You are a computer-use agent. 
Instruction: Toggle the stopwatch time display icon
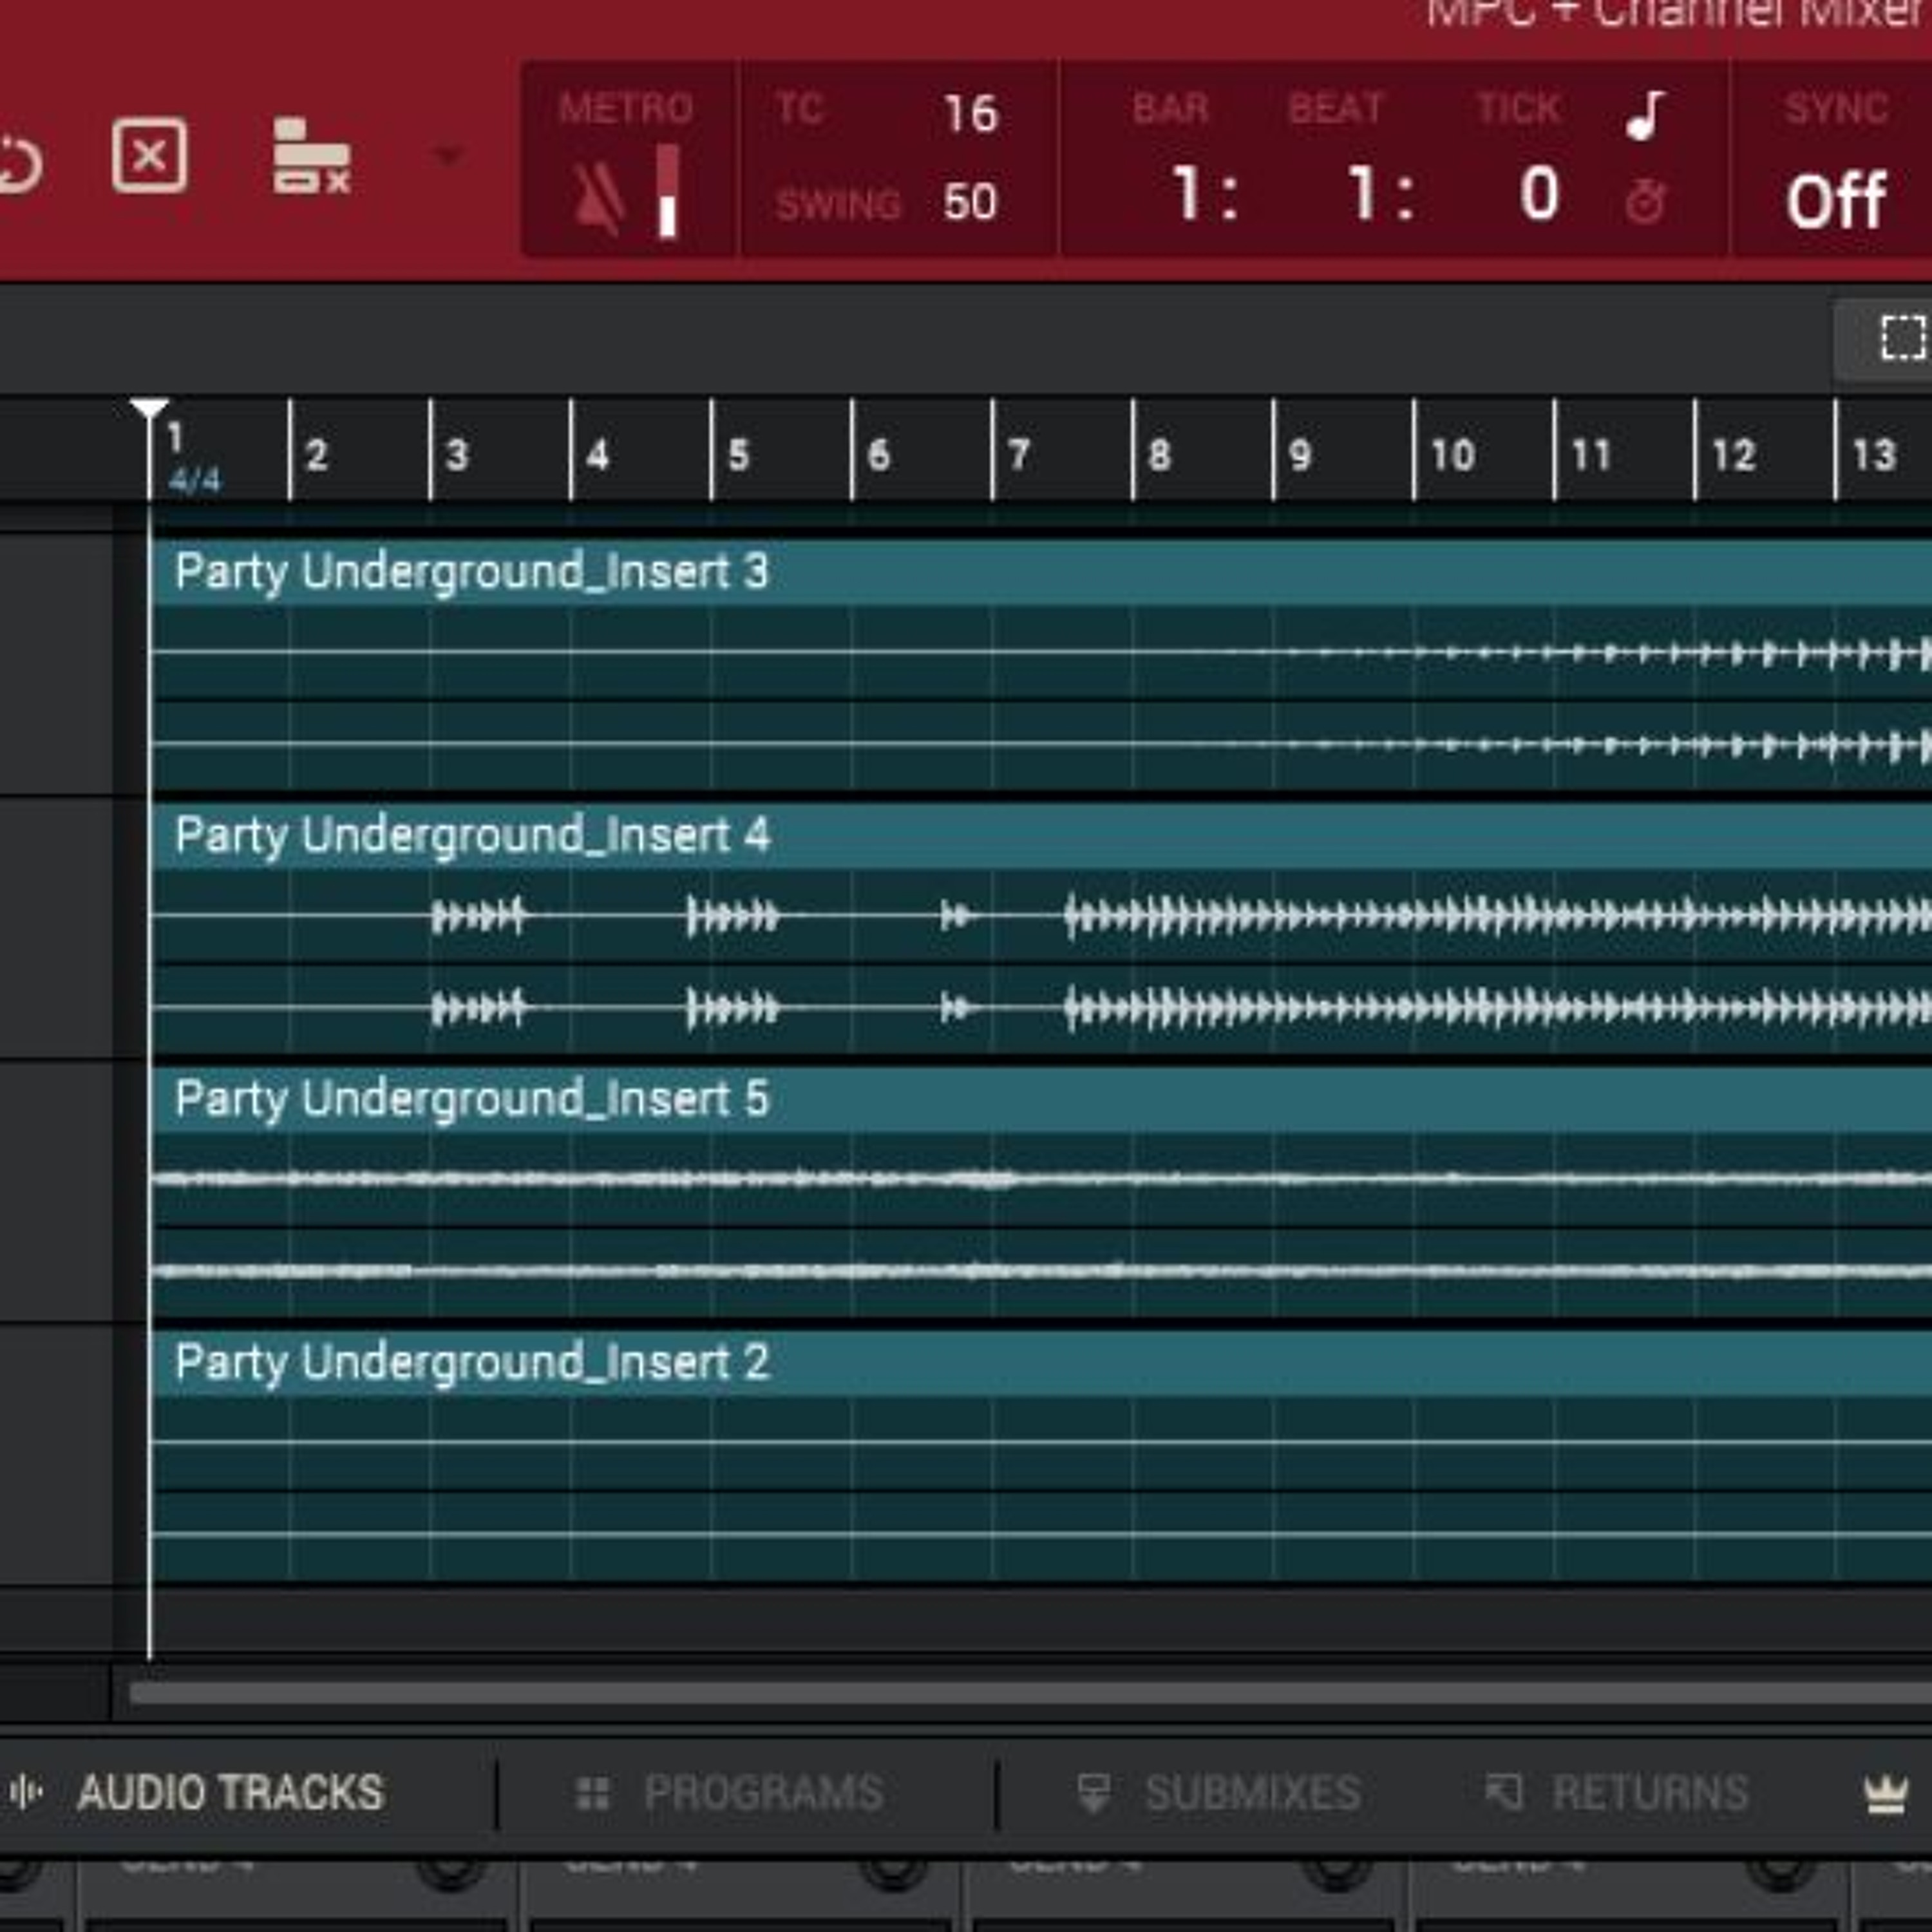[x=1645, y=203]
